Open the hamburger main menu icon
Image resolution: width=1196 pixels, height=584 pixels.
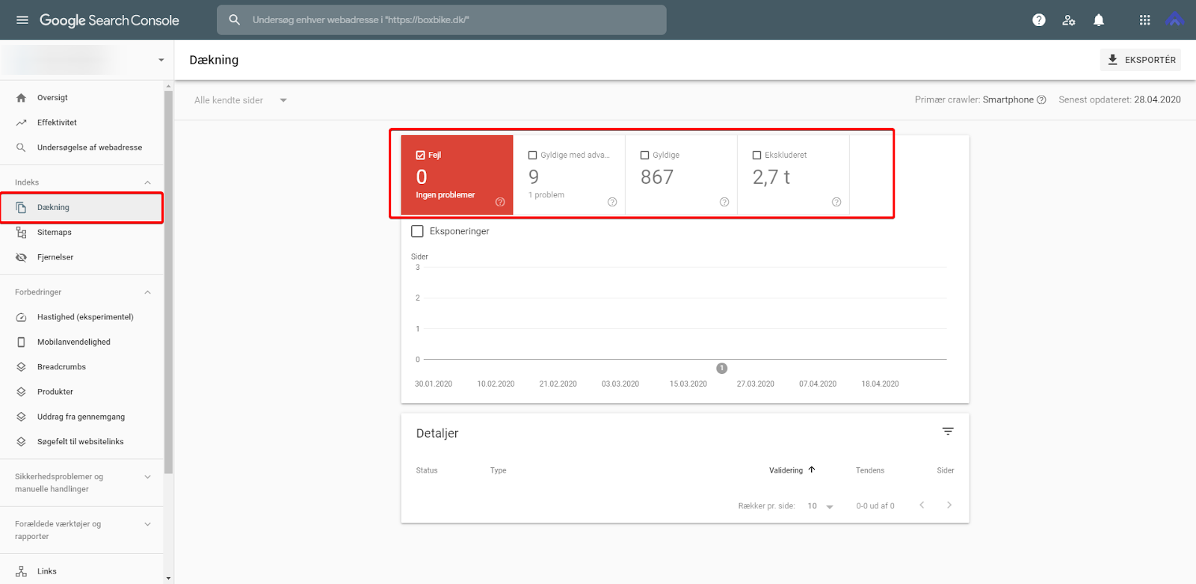click(x=22, y=20)
